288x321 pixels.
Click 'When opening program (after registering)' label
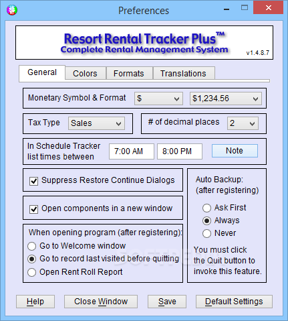tap(106, 233)
